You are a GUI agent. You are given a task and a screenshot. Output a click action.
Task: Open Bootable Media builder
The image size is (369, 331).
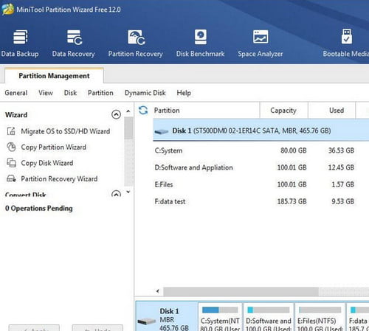click(x=346, y=43)
